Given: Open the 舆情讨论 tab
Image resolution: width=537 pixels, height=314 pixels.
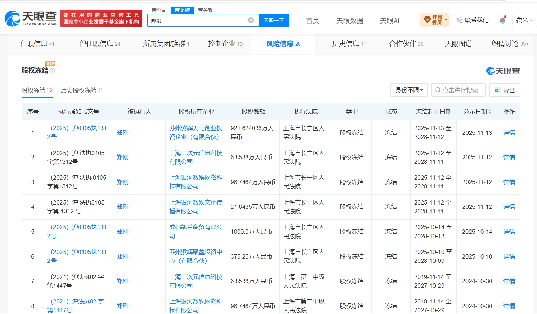Looking at the screenshot, I should pyautogui.click(x=510, y=44).
